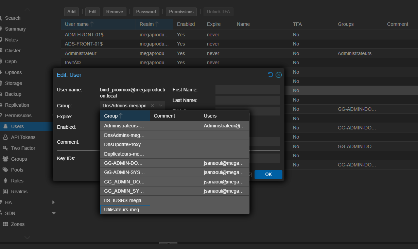Image resolution: width=418 pixels, height=249 pixels.
Task: Click the First Name input field
Action: coord(247,90)
